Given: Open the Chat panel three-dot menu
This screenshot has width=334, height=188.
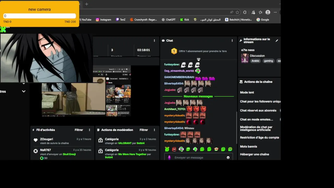Looking at the screenshot, I should 232,40.
